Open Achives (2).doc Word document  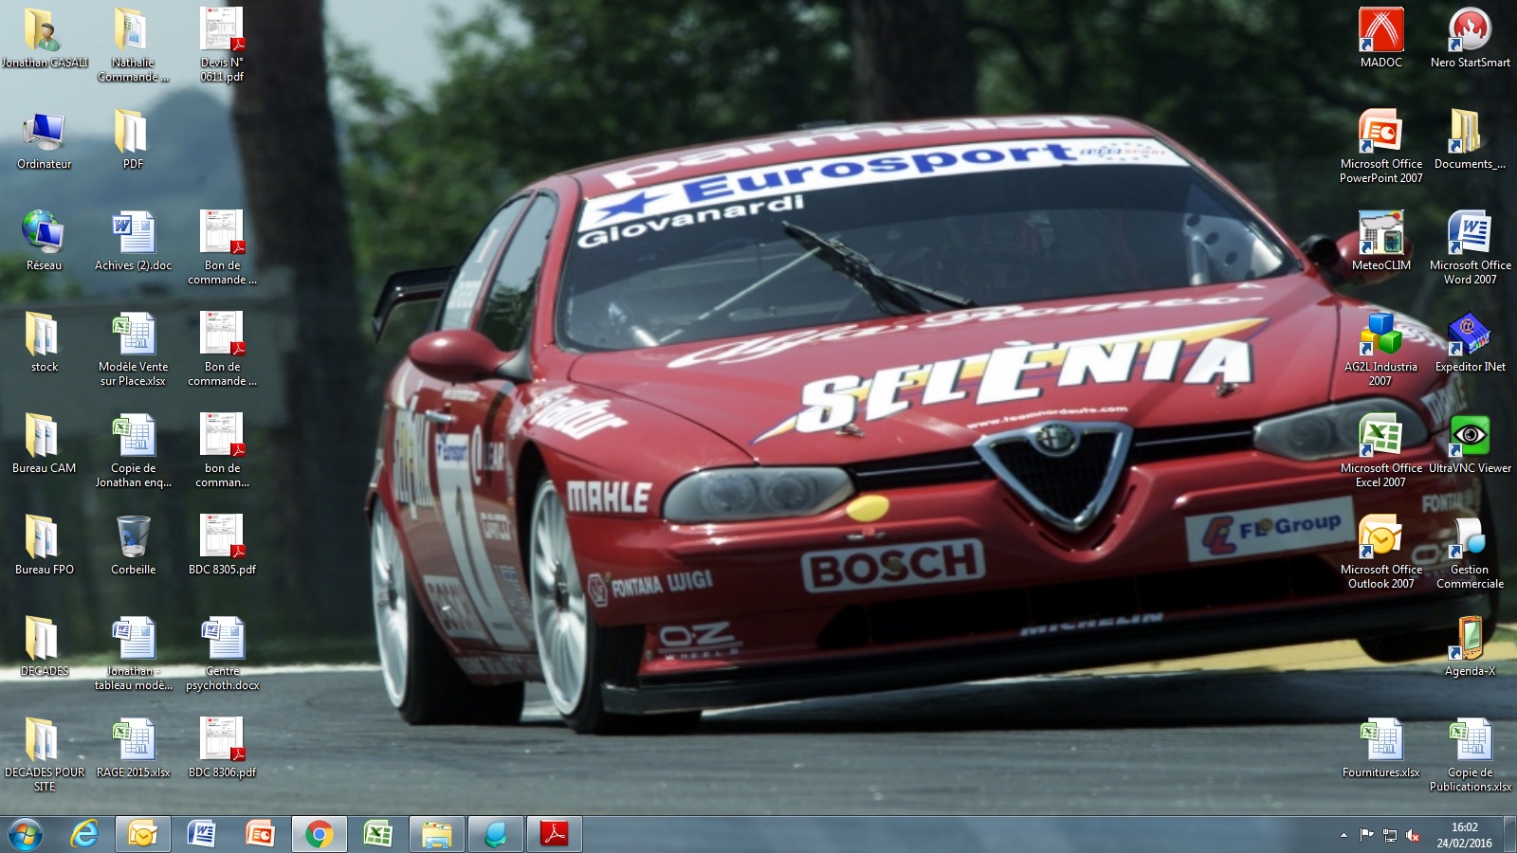click(x=133, y=242)
